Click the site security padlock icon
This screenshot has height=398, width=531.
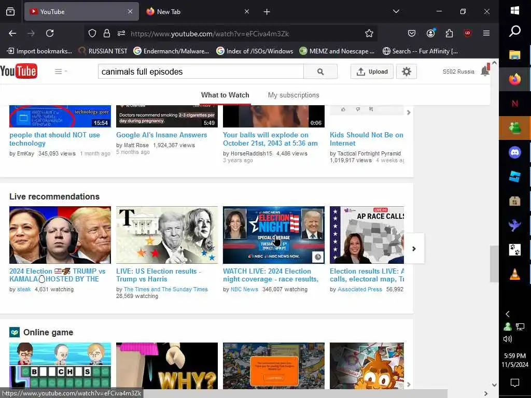pos(107,33)
